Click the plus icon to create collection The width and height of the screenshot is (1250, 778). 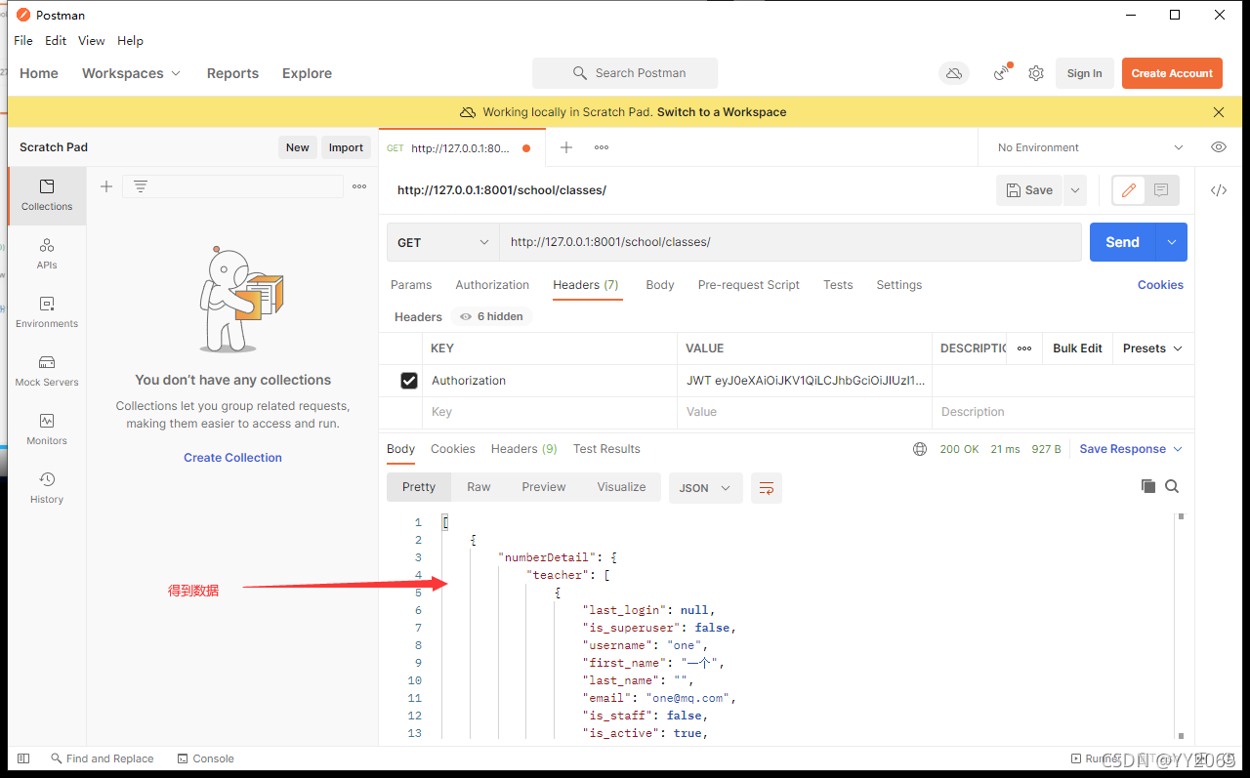pyautogui.click(x=106, y=186)
